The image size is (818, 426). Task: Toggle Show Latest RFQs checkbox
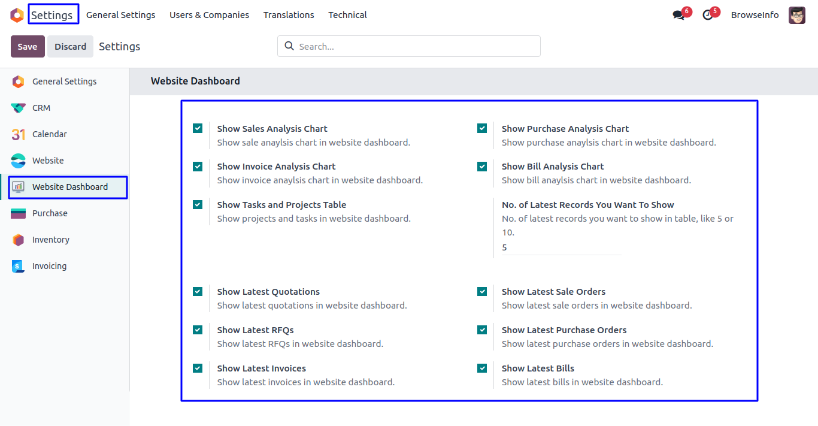pos(198,330)
